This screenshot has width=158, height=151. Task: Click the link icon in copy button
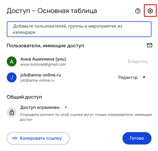[x=15, y=138]
